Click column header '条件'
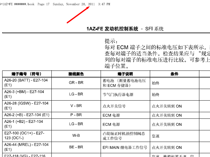The width and height of the screenshot is (210, 157). 174,74
